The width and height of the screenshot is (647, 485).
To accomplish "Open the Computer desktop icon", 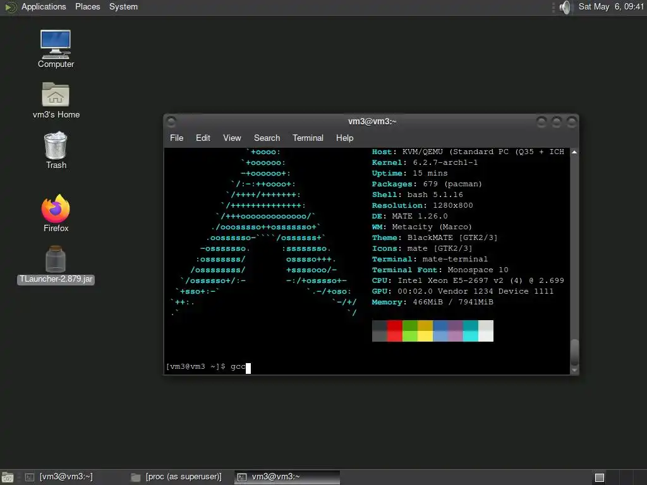I will 56,49.
